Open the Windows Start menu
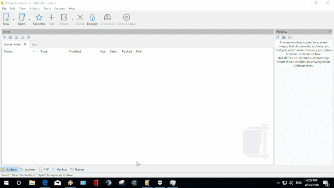Screen dimensions: 334x188 pyautogui.click(x=6, y=183)
